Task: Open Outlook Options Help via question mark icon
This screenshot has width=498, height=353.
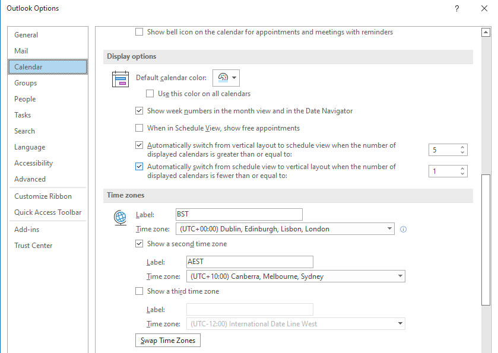Action: point(456,8)
